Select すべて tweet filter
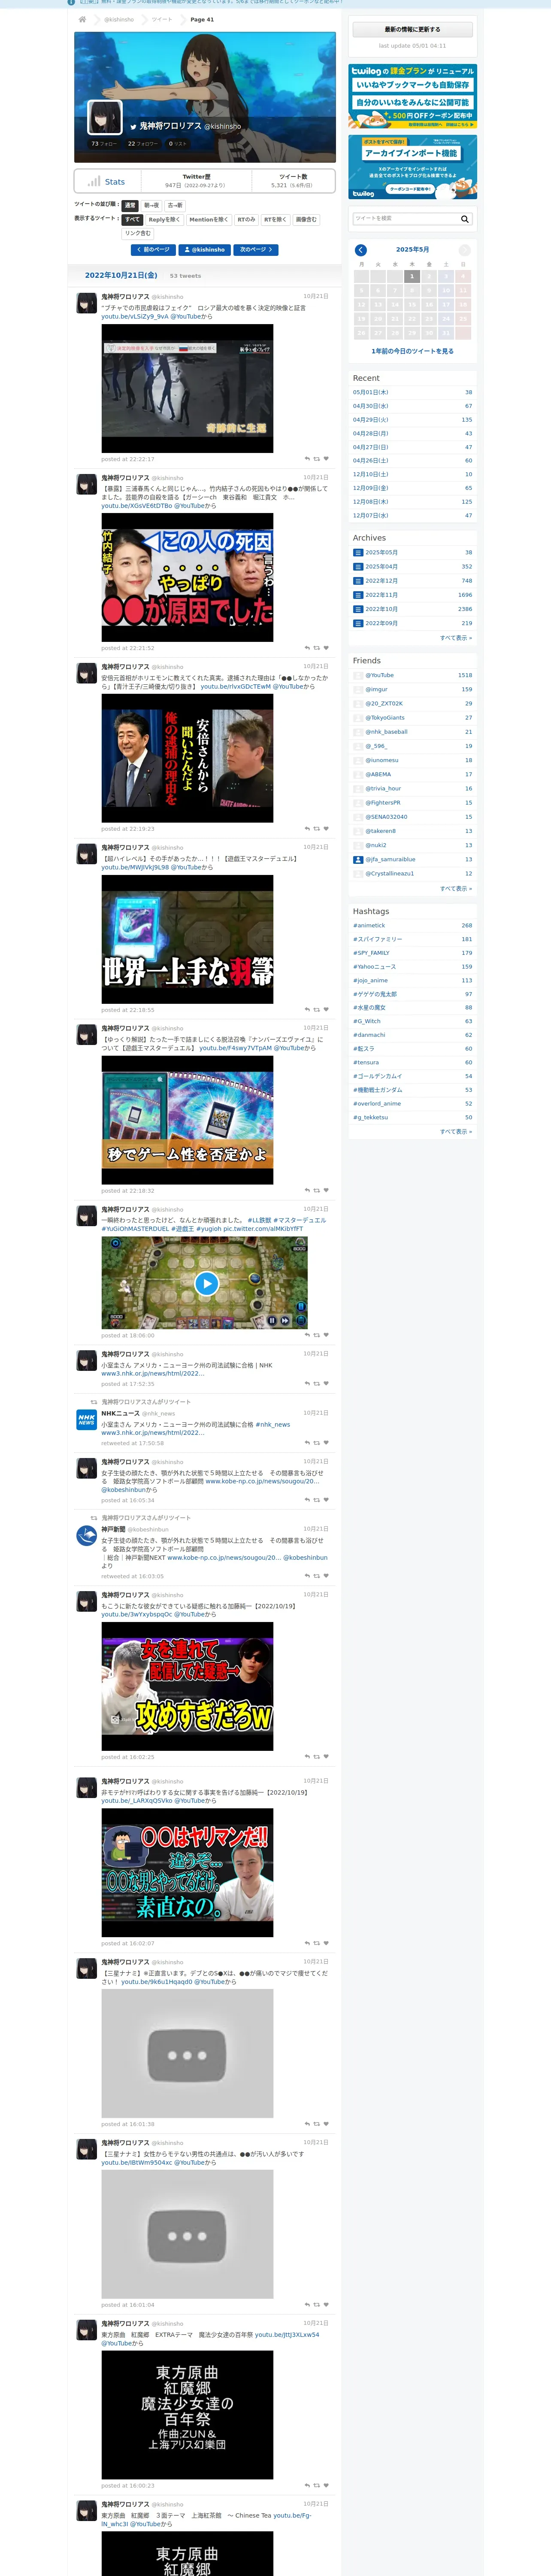Screen dimensions: 551x2576 tap(133, 219)
